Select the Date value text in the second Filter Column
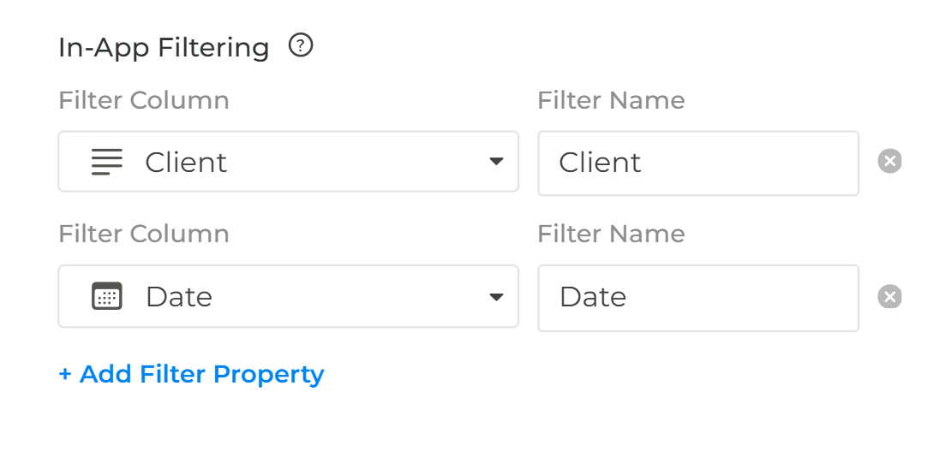 179,297
